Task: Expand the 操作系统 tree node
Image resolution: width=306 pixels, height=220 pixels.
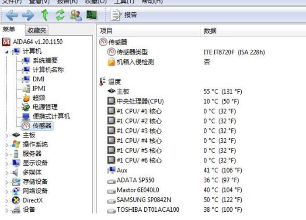Action: click(x=7, y=145)
